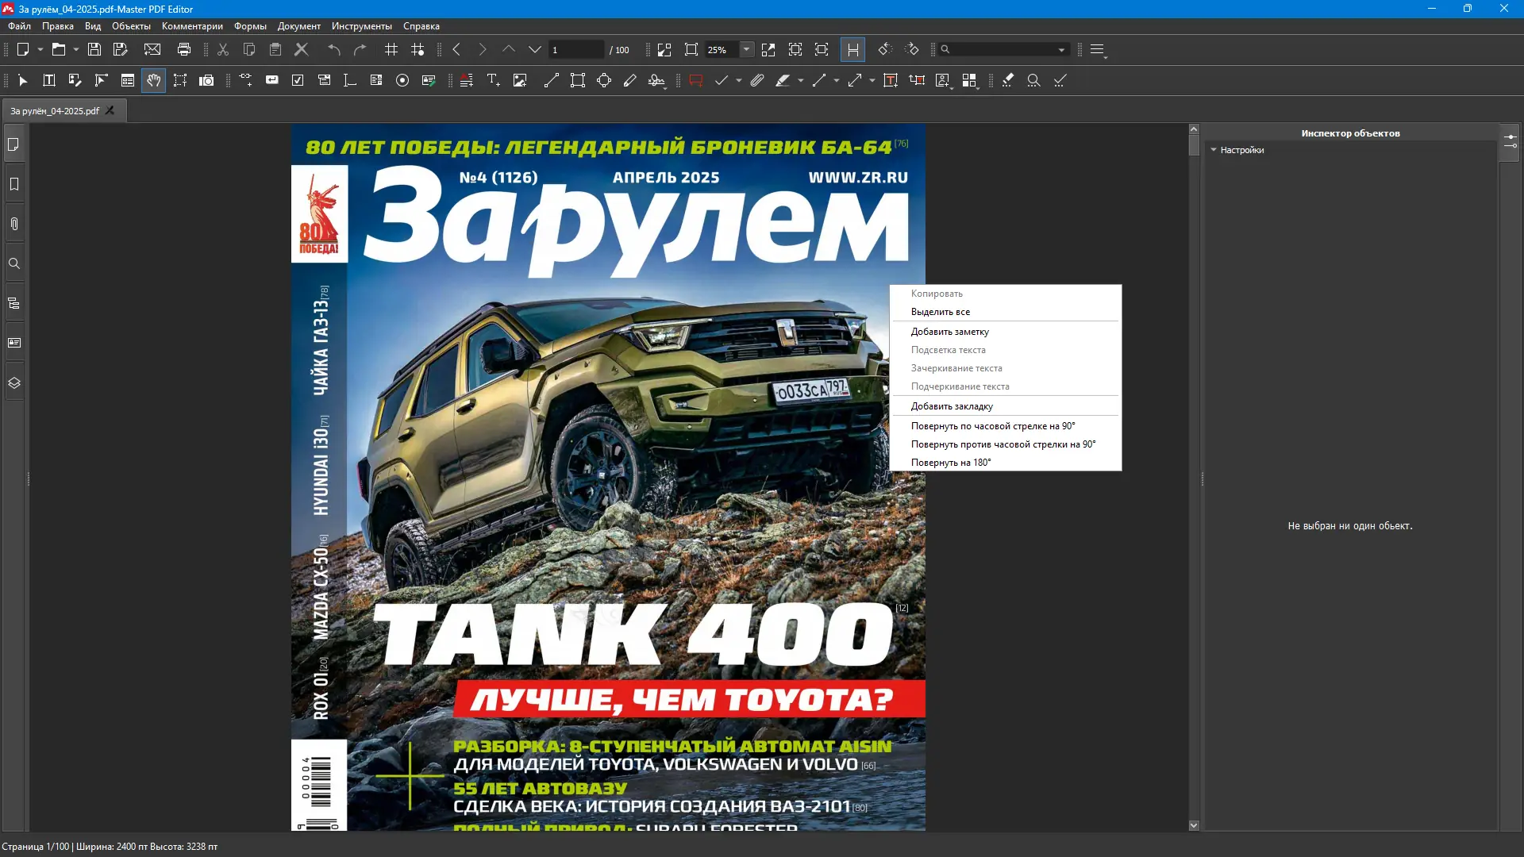Click the Snapshot camera tool
1524x857 pixels.
(206, 81)
